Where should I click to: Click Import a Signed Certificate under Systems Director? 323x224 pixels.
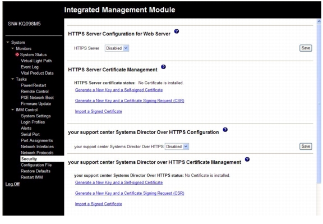(x=99, y=204)
